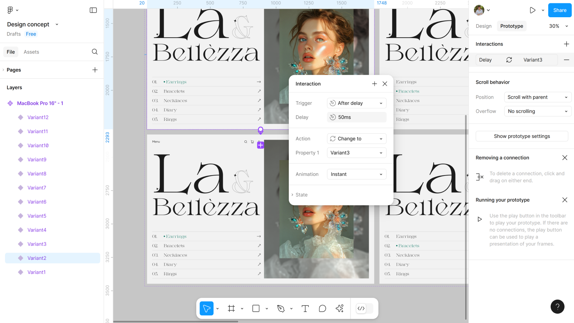574x323 pixels.
Task: Open the AI Actions tool
Action: click(340, 308)
